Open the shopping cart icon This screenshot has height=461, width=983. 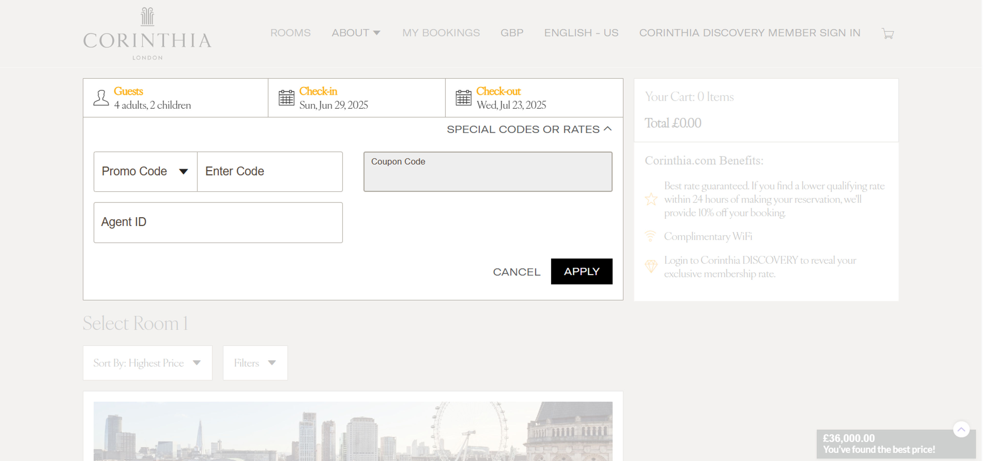(888, 34)
